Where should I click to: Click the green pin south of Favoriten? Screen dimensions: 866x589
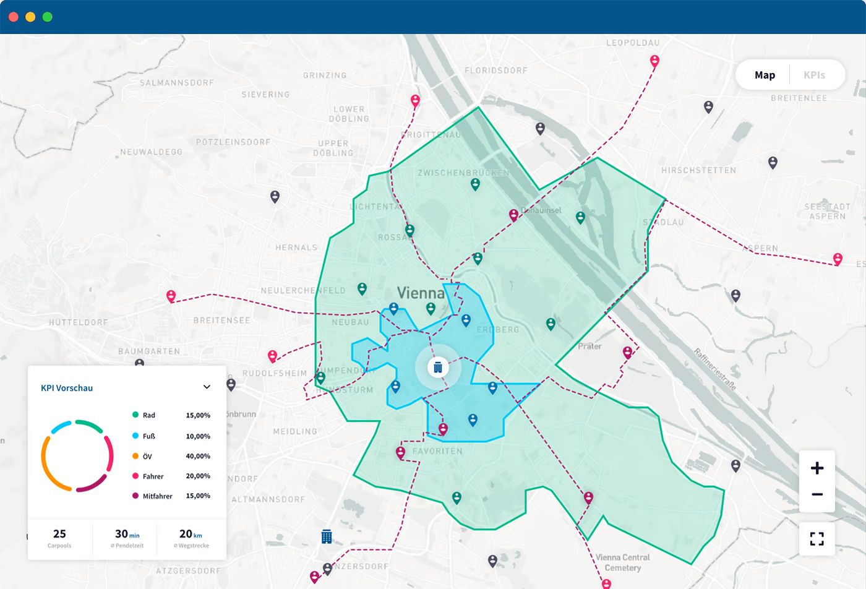click(x=457, y=497)
